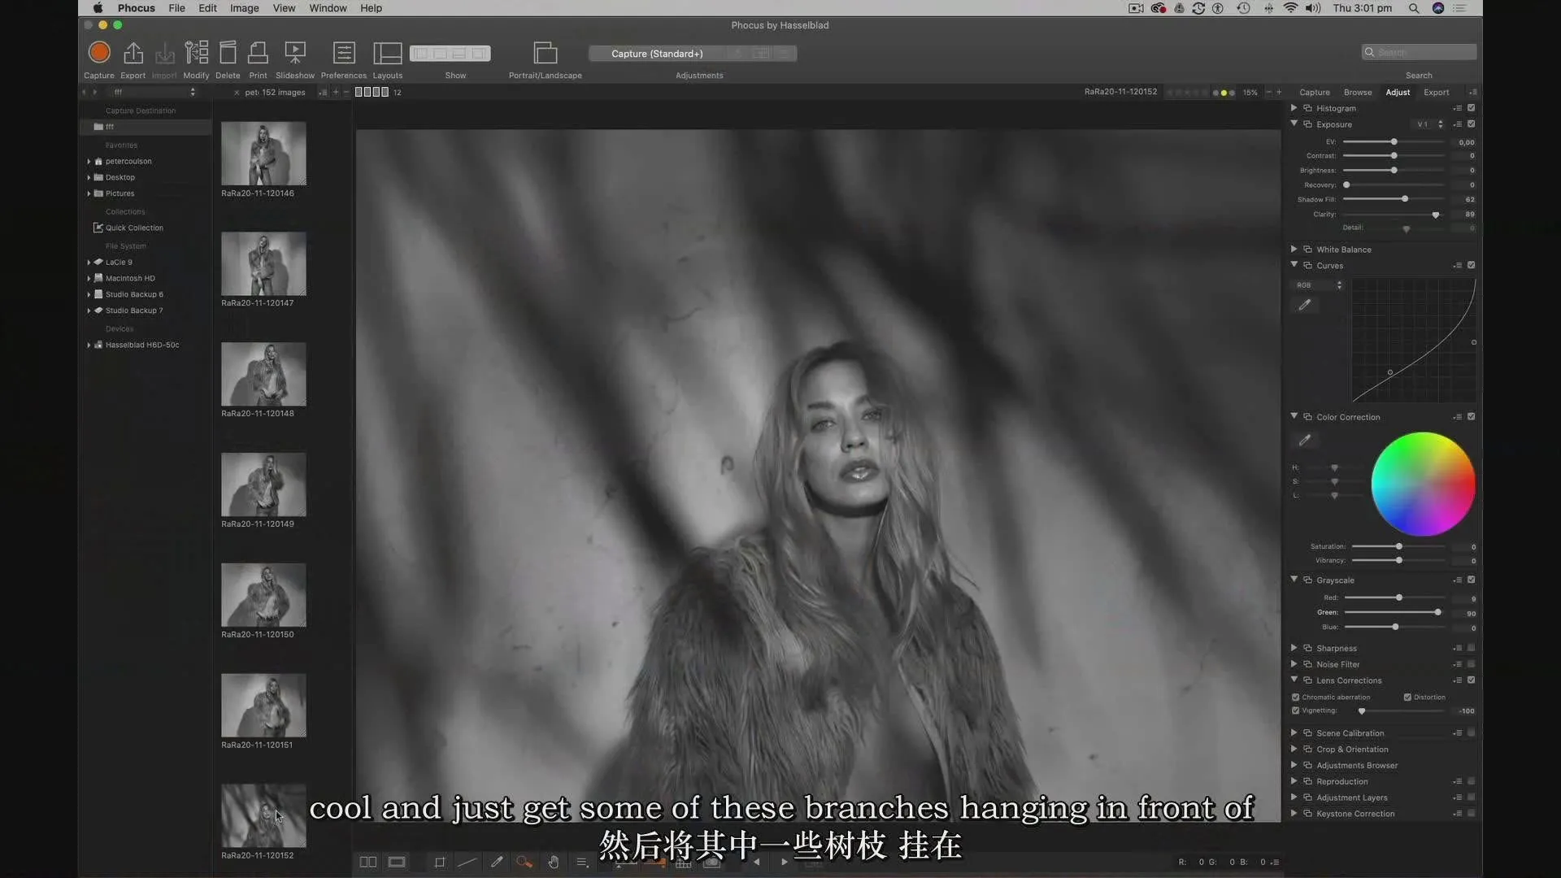
Task: Click the Noise Filter panel icon
Action: coord(1309,663)
